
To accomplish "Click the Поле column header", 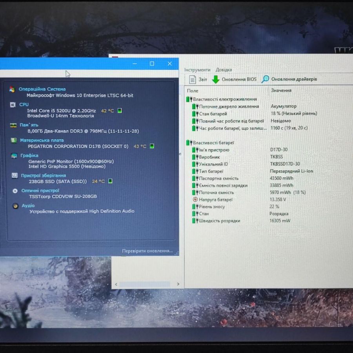I will coord(193,91).
